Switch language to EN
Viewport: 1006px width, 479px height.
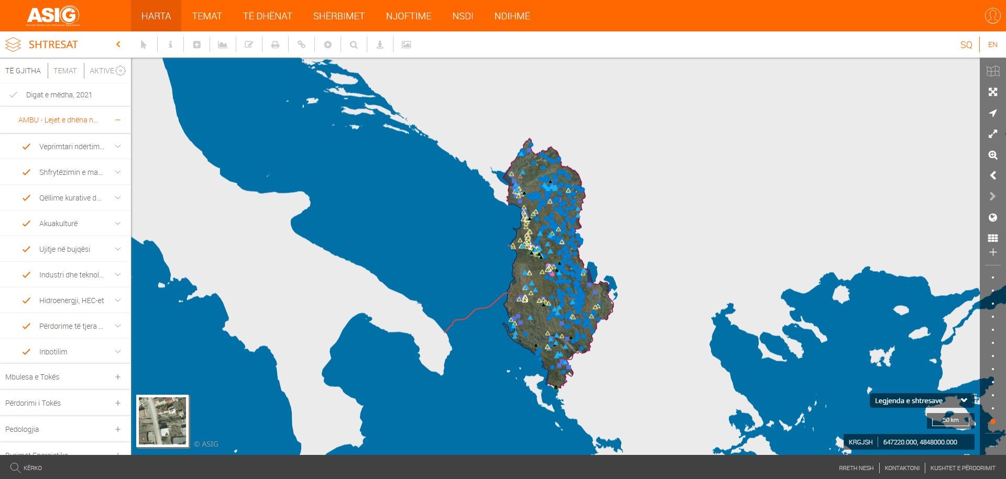pos(992,45)
